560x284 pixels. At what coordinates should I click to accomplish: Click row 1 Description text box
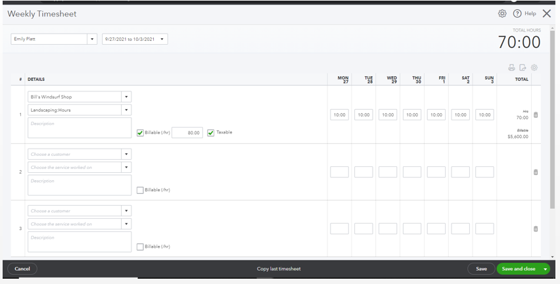[80, 128]
